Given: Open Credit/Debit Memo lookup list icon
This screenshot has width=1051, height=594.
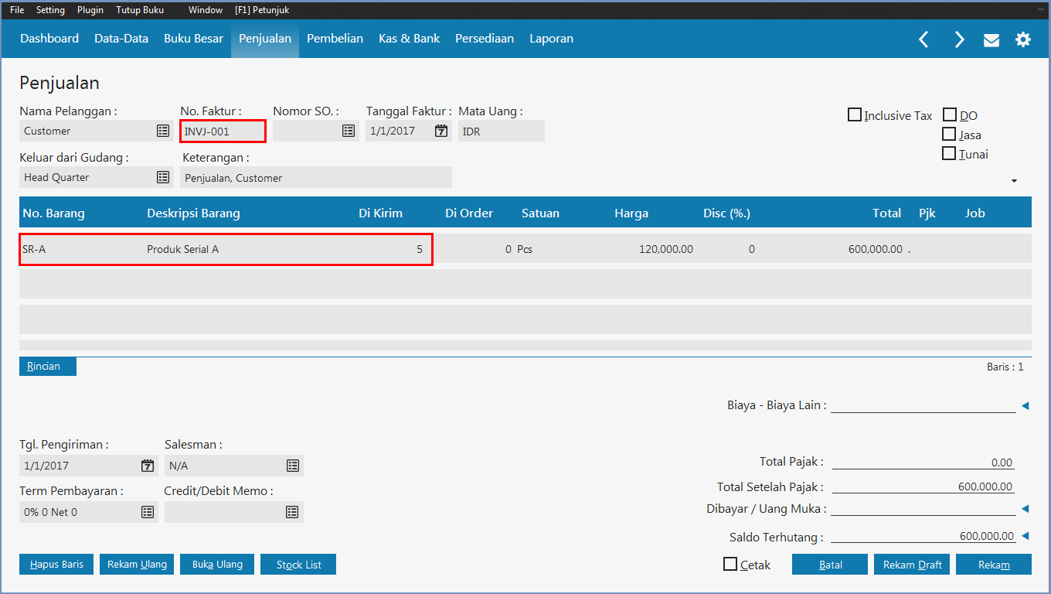Looking at the screenshot, I should click(293, 512).
